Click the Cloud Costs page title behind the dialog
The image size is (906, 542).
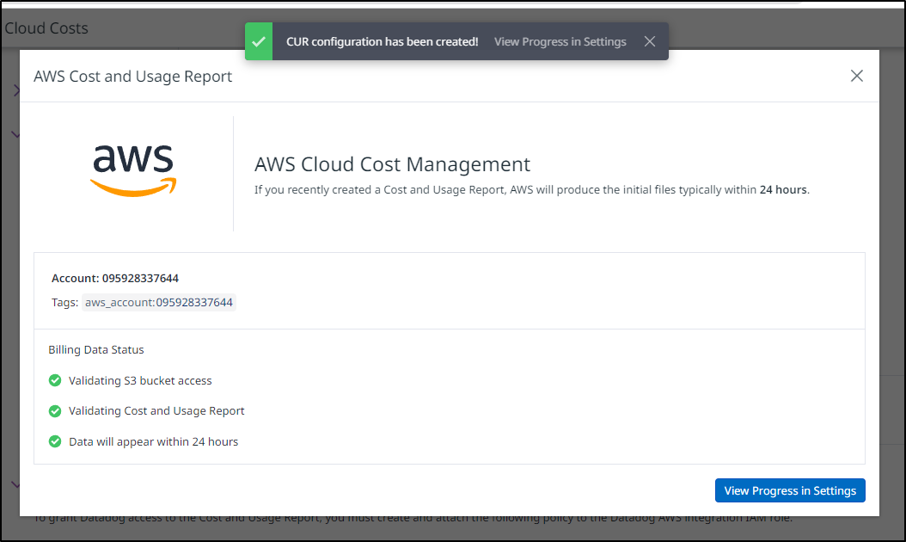(46, 28)
